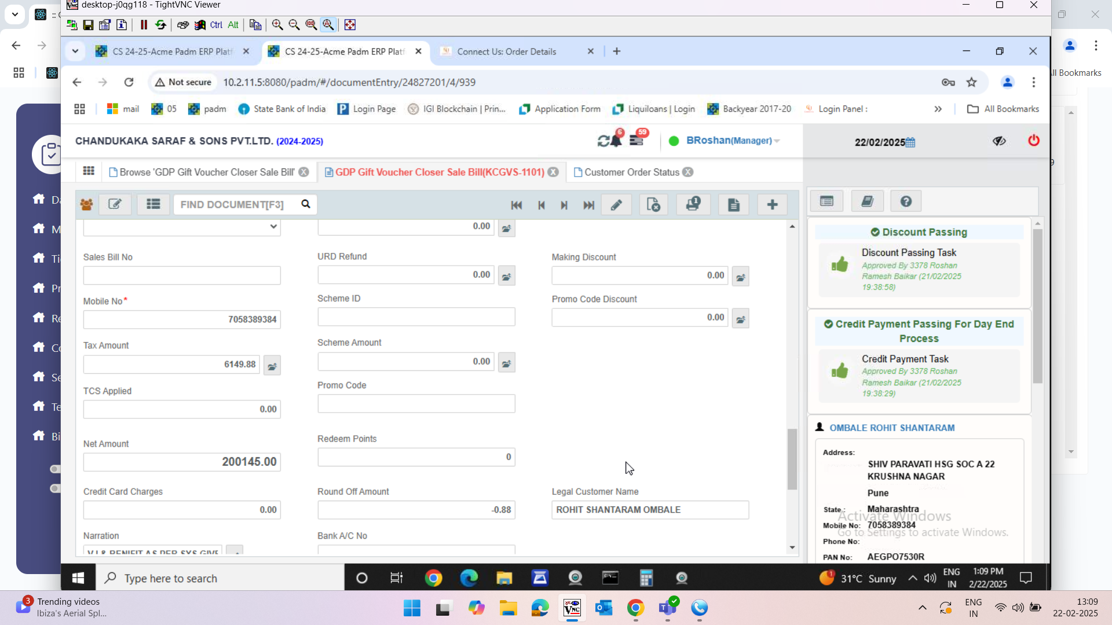Open the Application Form bookmark
1112x625 pixels.
point(560,109)
